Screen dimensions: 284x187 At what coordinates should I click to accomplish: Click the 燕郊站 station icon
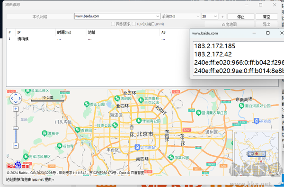point(257,121)
